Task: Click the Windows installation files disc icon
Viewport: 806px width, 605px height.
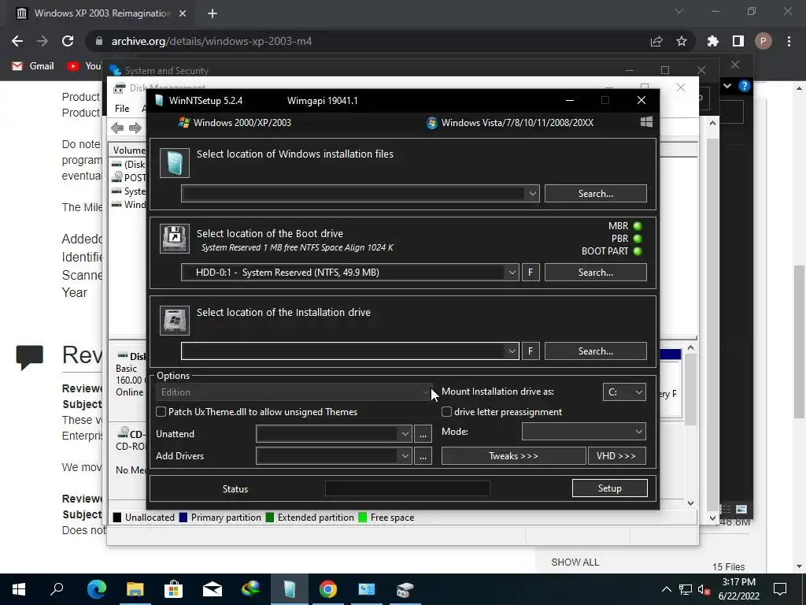Action: point(174,163)
